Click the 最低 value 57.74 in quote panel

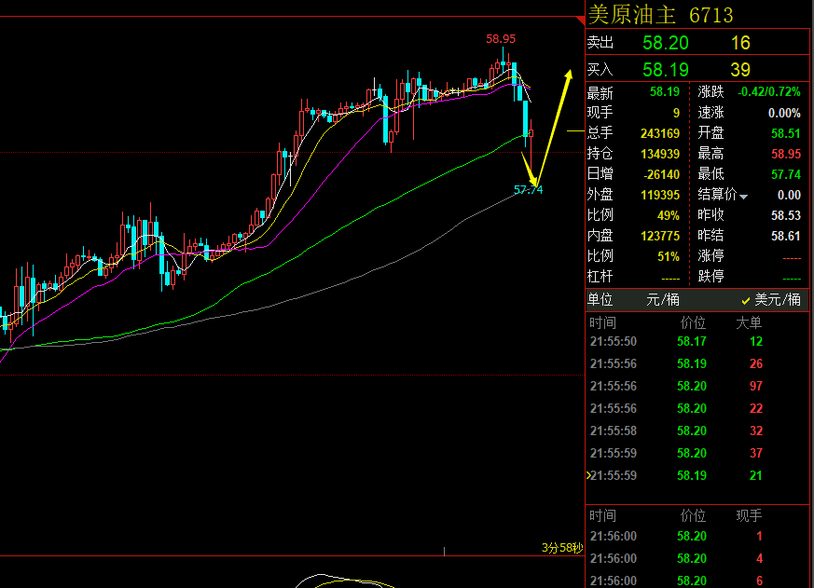[785, 174]
